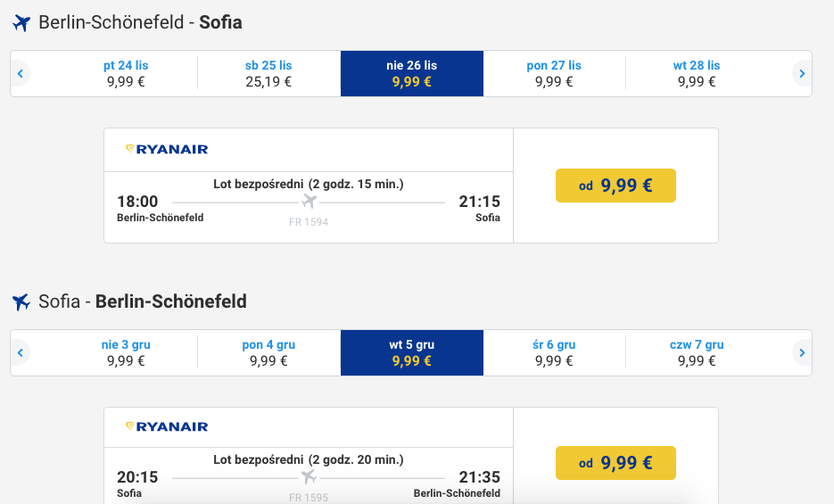The width and height of the screenshot is (834, 504).
Task: Click the plane icon on FR 1594 route line
Action: [309, 202]
